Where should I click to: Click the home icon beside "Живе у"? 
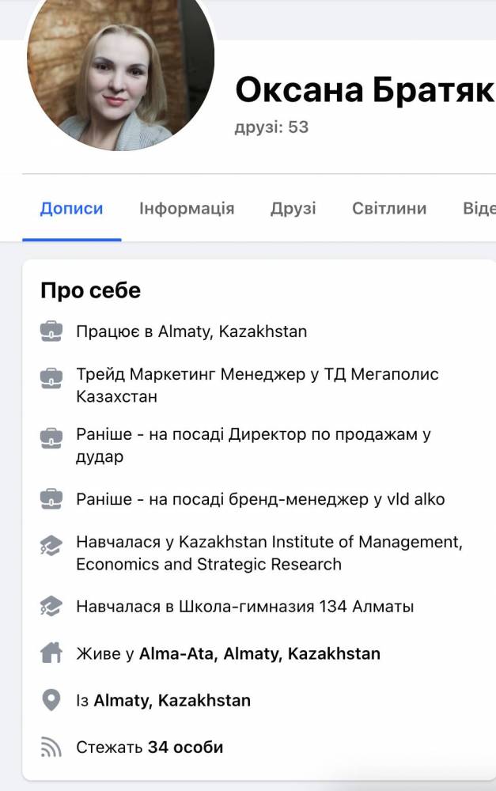click(51, 653)
